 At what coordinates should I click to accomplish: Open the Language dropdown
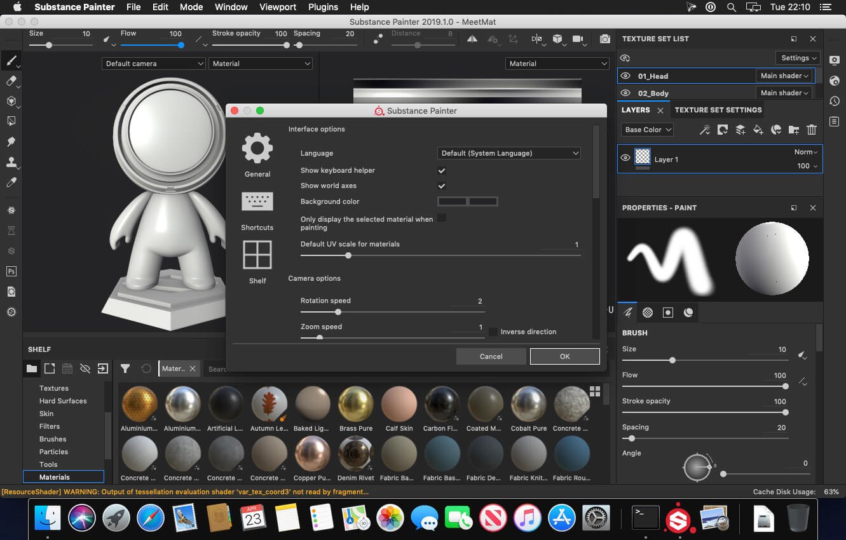(509, 153)
